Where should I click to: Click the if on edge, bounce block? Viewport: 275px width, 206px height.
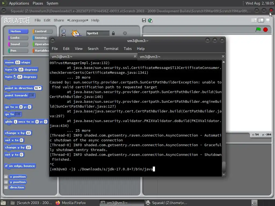click(x=20, y=166)
